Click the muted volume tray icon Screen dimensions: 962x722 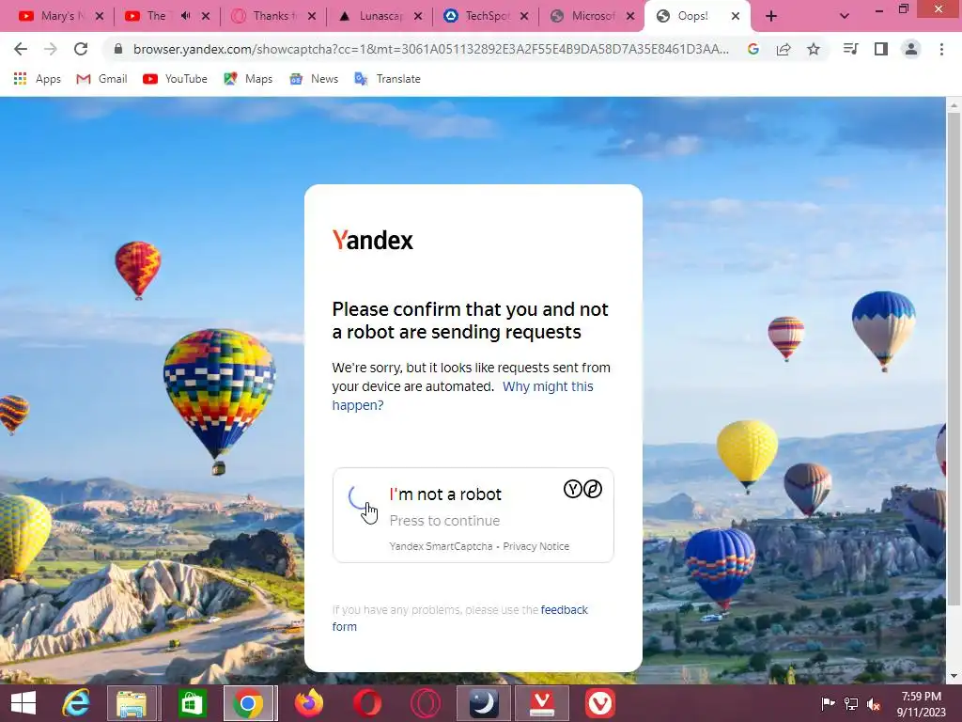pos(874,704)
